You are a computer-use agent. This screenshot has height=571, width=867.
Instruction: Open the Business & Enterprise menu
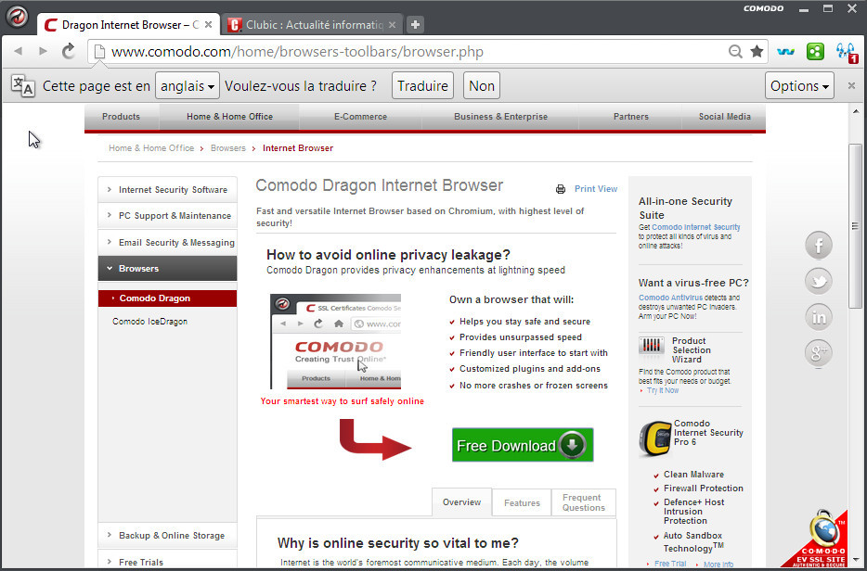point(501,117)
